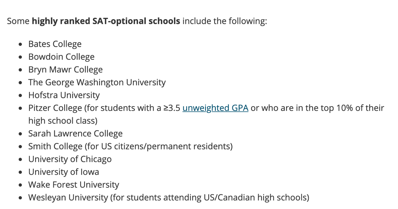Image resolution: width=398 pixels, height=209 pixels.
Task: Click the 'high school class)' continuation line
Action: 63,121
